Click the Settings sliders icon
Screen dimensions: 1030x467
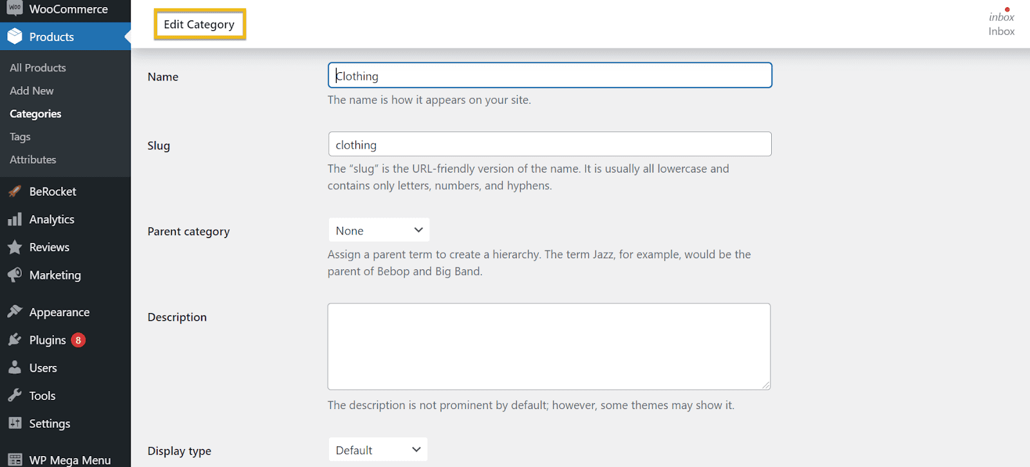(15, 423)
